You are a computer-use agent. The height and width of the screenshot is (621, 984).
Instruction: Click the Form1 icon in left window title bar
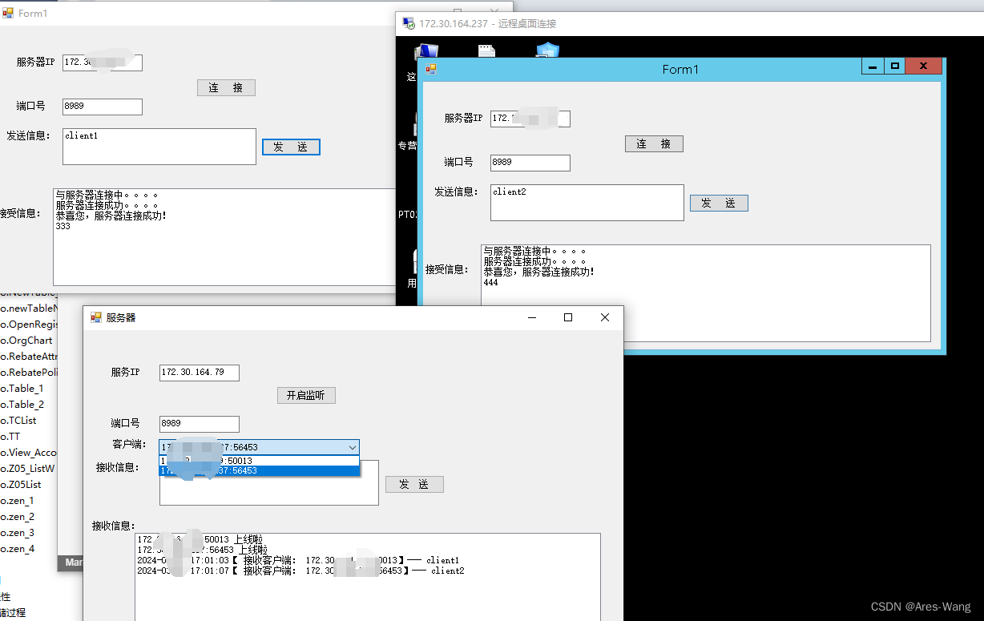[8, 13]
